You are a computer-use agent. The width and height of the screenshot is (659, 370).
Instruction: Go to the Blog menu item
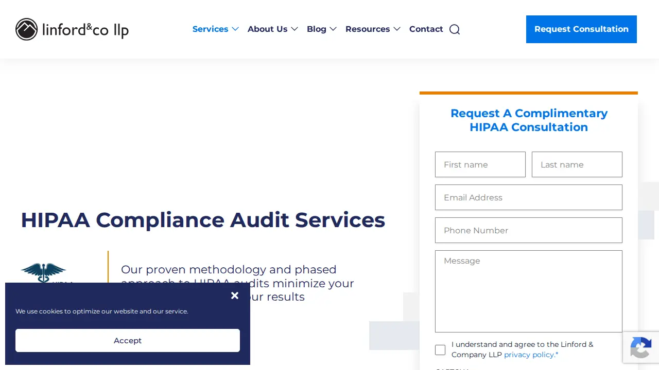click(317, 29)
